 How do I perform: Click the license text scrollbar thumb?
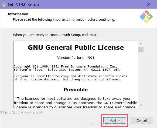[141, 49]
